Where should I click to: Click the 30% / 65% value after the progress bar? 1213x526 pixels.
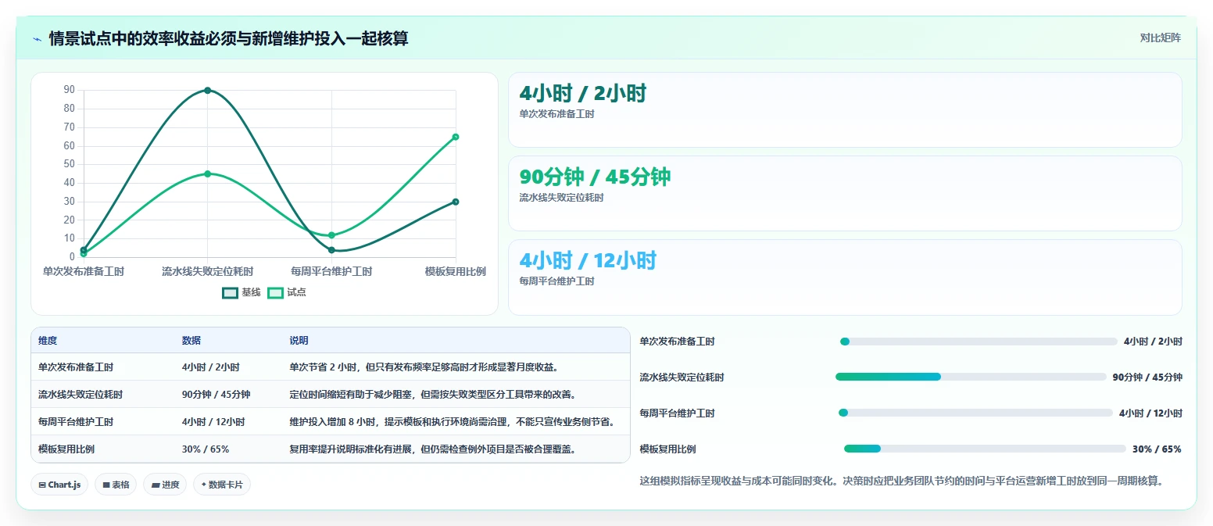click(1157, 449)
